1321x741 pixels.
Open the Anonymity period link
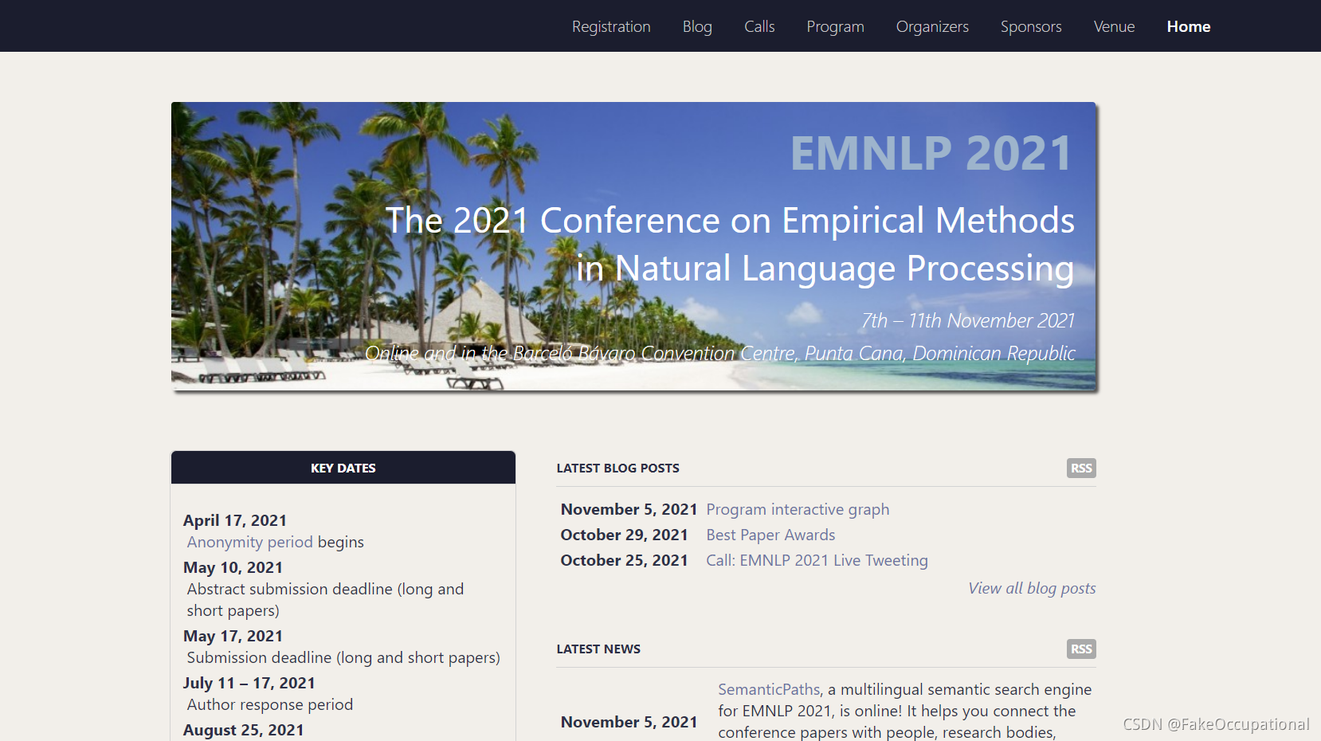click(249, 542)
